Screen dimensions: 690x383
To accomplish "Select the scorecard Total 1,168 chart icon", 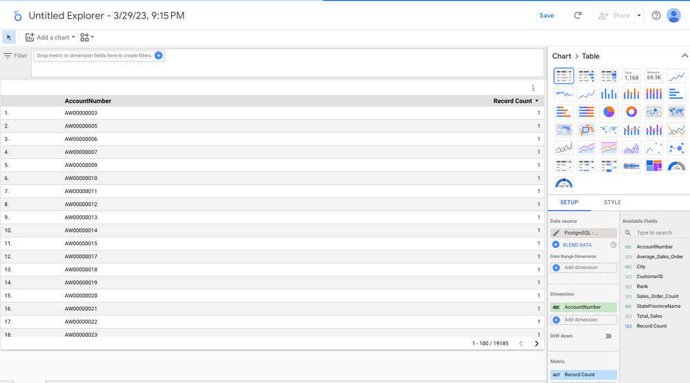I will tap(631, 76).
